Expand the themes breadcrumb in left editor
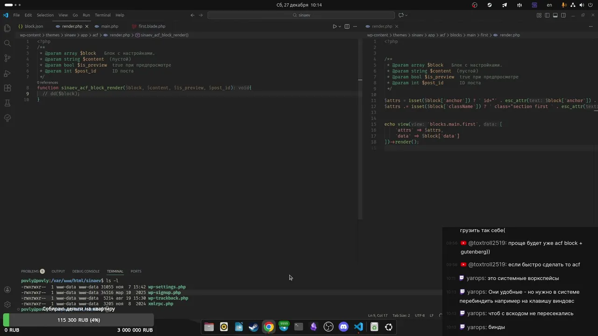Image resolution: width=598 pixels, height=336 pixels. click(x=52, y=35)
